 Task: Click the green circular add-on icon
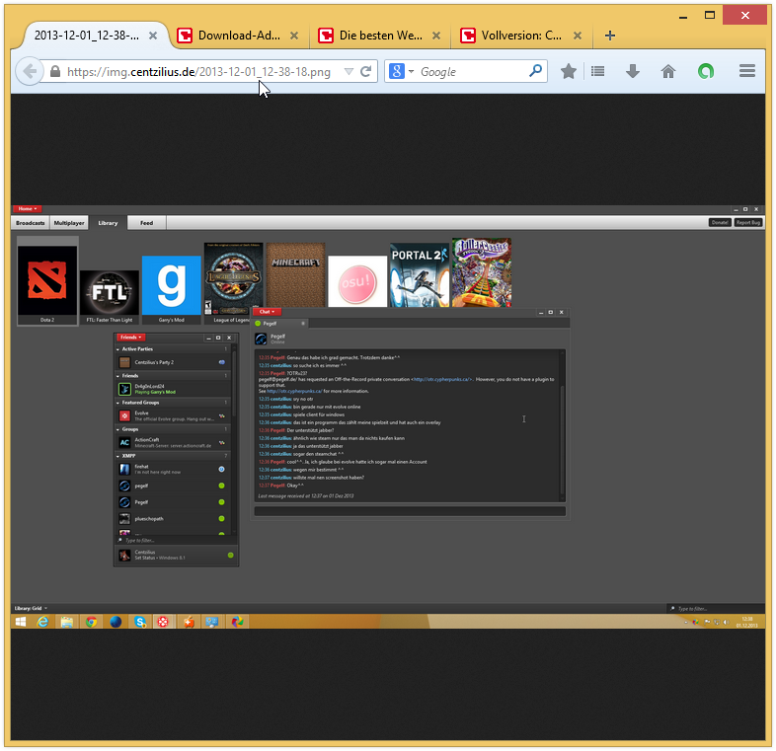coord(705,71)
